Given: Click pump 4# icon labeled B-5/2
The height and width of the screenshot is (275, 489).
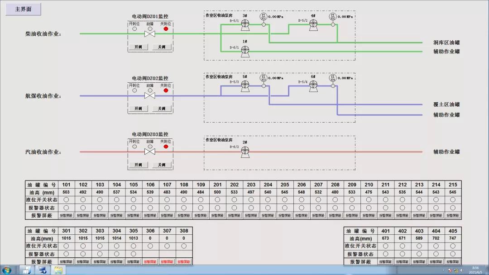Looking at the screenshot, I should [x=313, y=24].
